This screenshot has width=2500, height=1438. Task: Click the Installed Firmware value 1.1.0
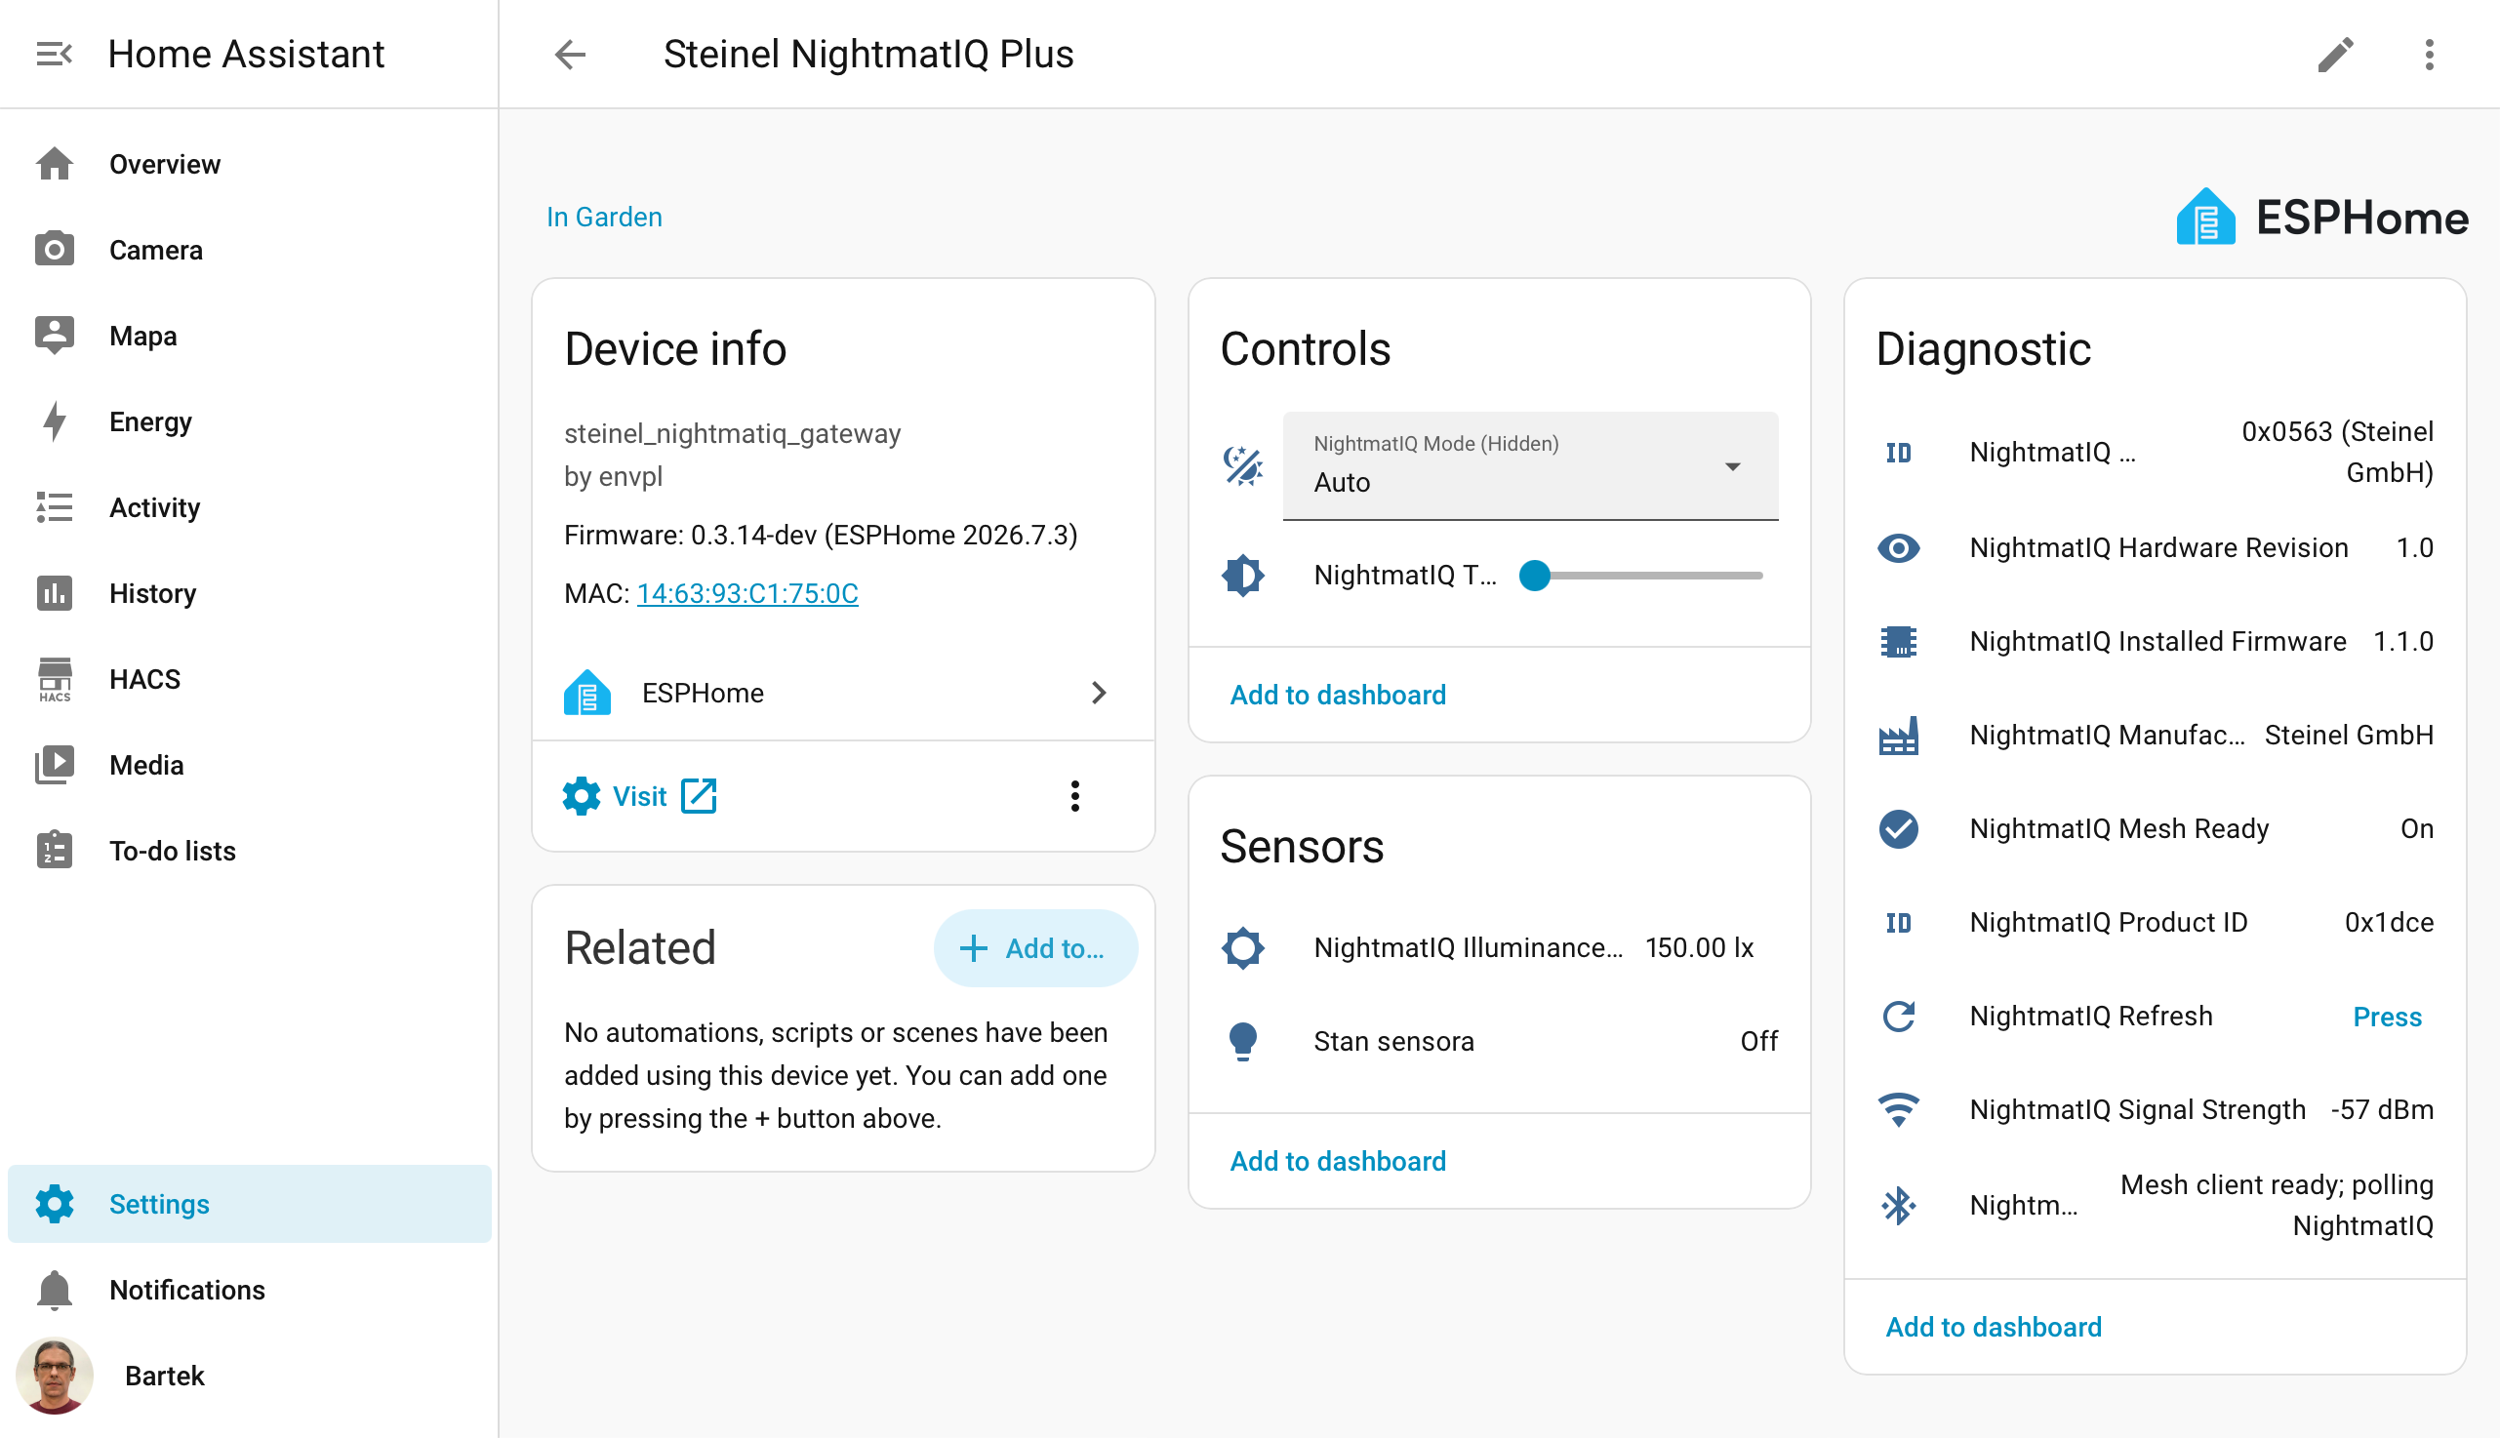click(x=2404, y=642)
